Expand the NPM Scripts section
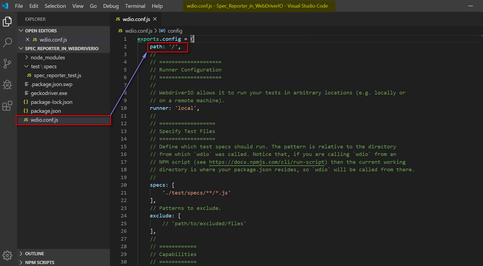Viewport: 483px width, 266px height. tap(21, 262)
